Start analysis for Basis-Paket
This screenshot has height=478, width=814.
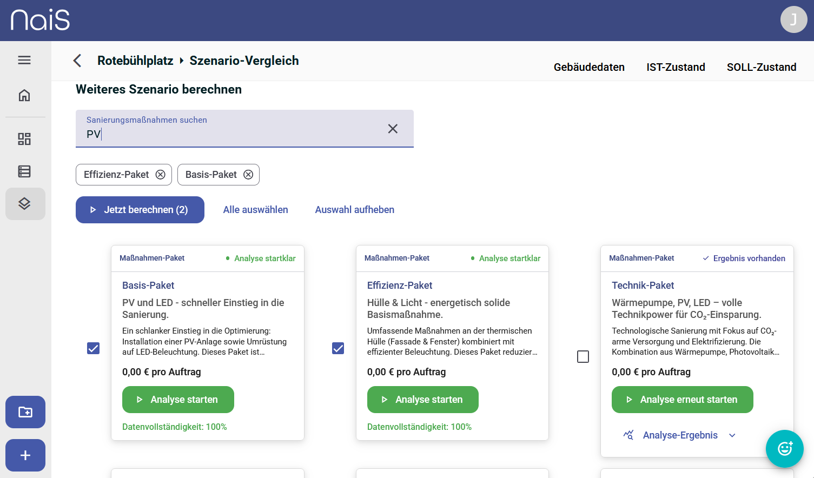click(x=178, y=400)
